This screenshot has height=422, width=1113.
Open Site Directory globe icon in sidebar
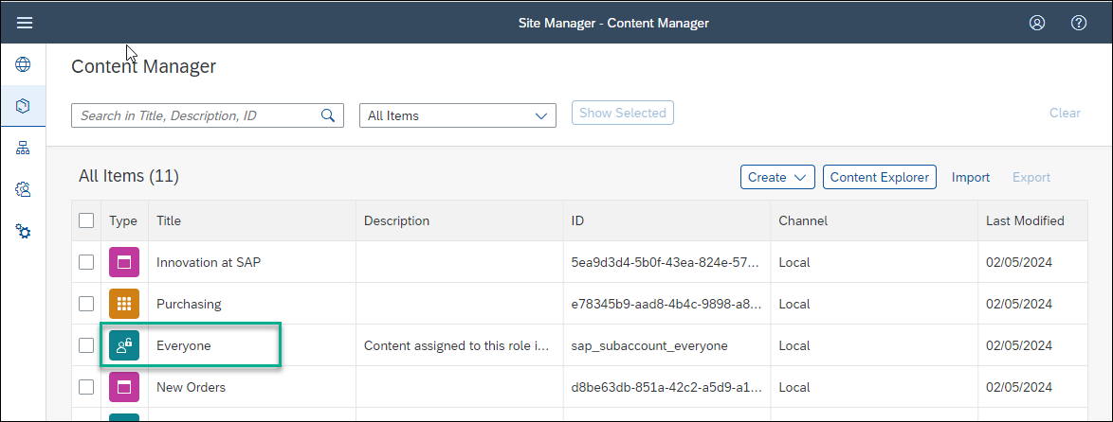tap(24, 65)
